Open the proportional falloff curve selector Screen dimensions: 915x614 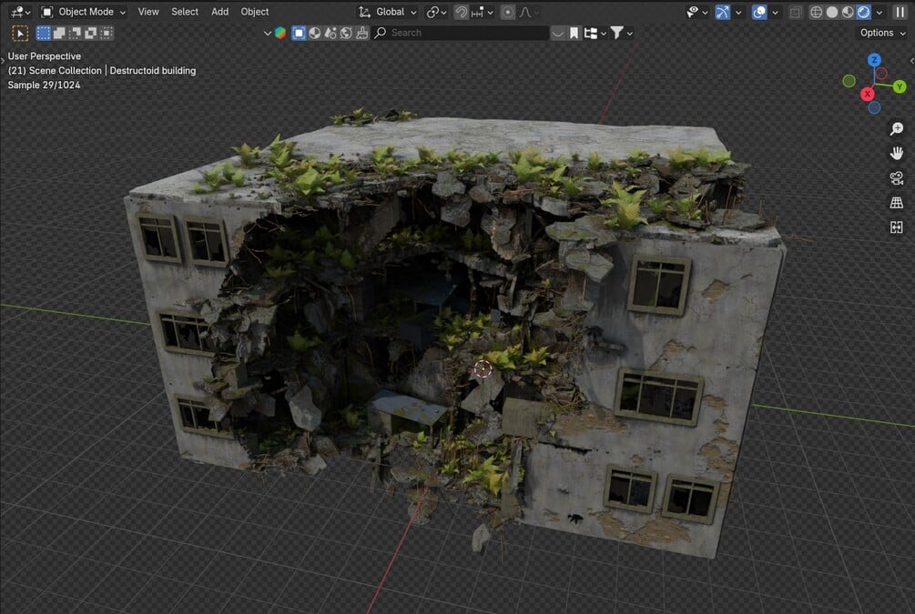[528, 12]
